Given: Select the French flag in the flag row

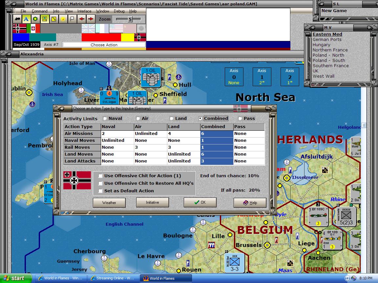Looking at the screenshot, I should click(x=102, y=28).
